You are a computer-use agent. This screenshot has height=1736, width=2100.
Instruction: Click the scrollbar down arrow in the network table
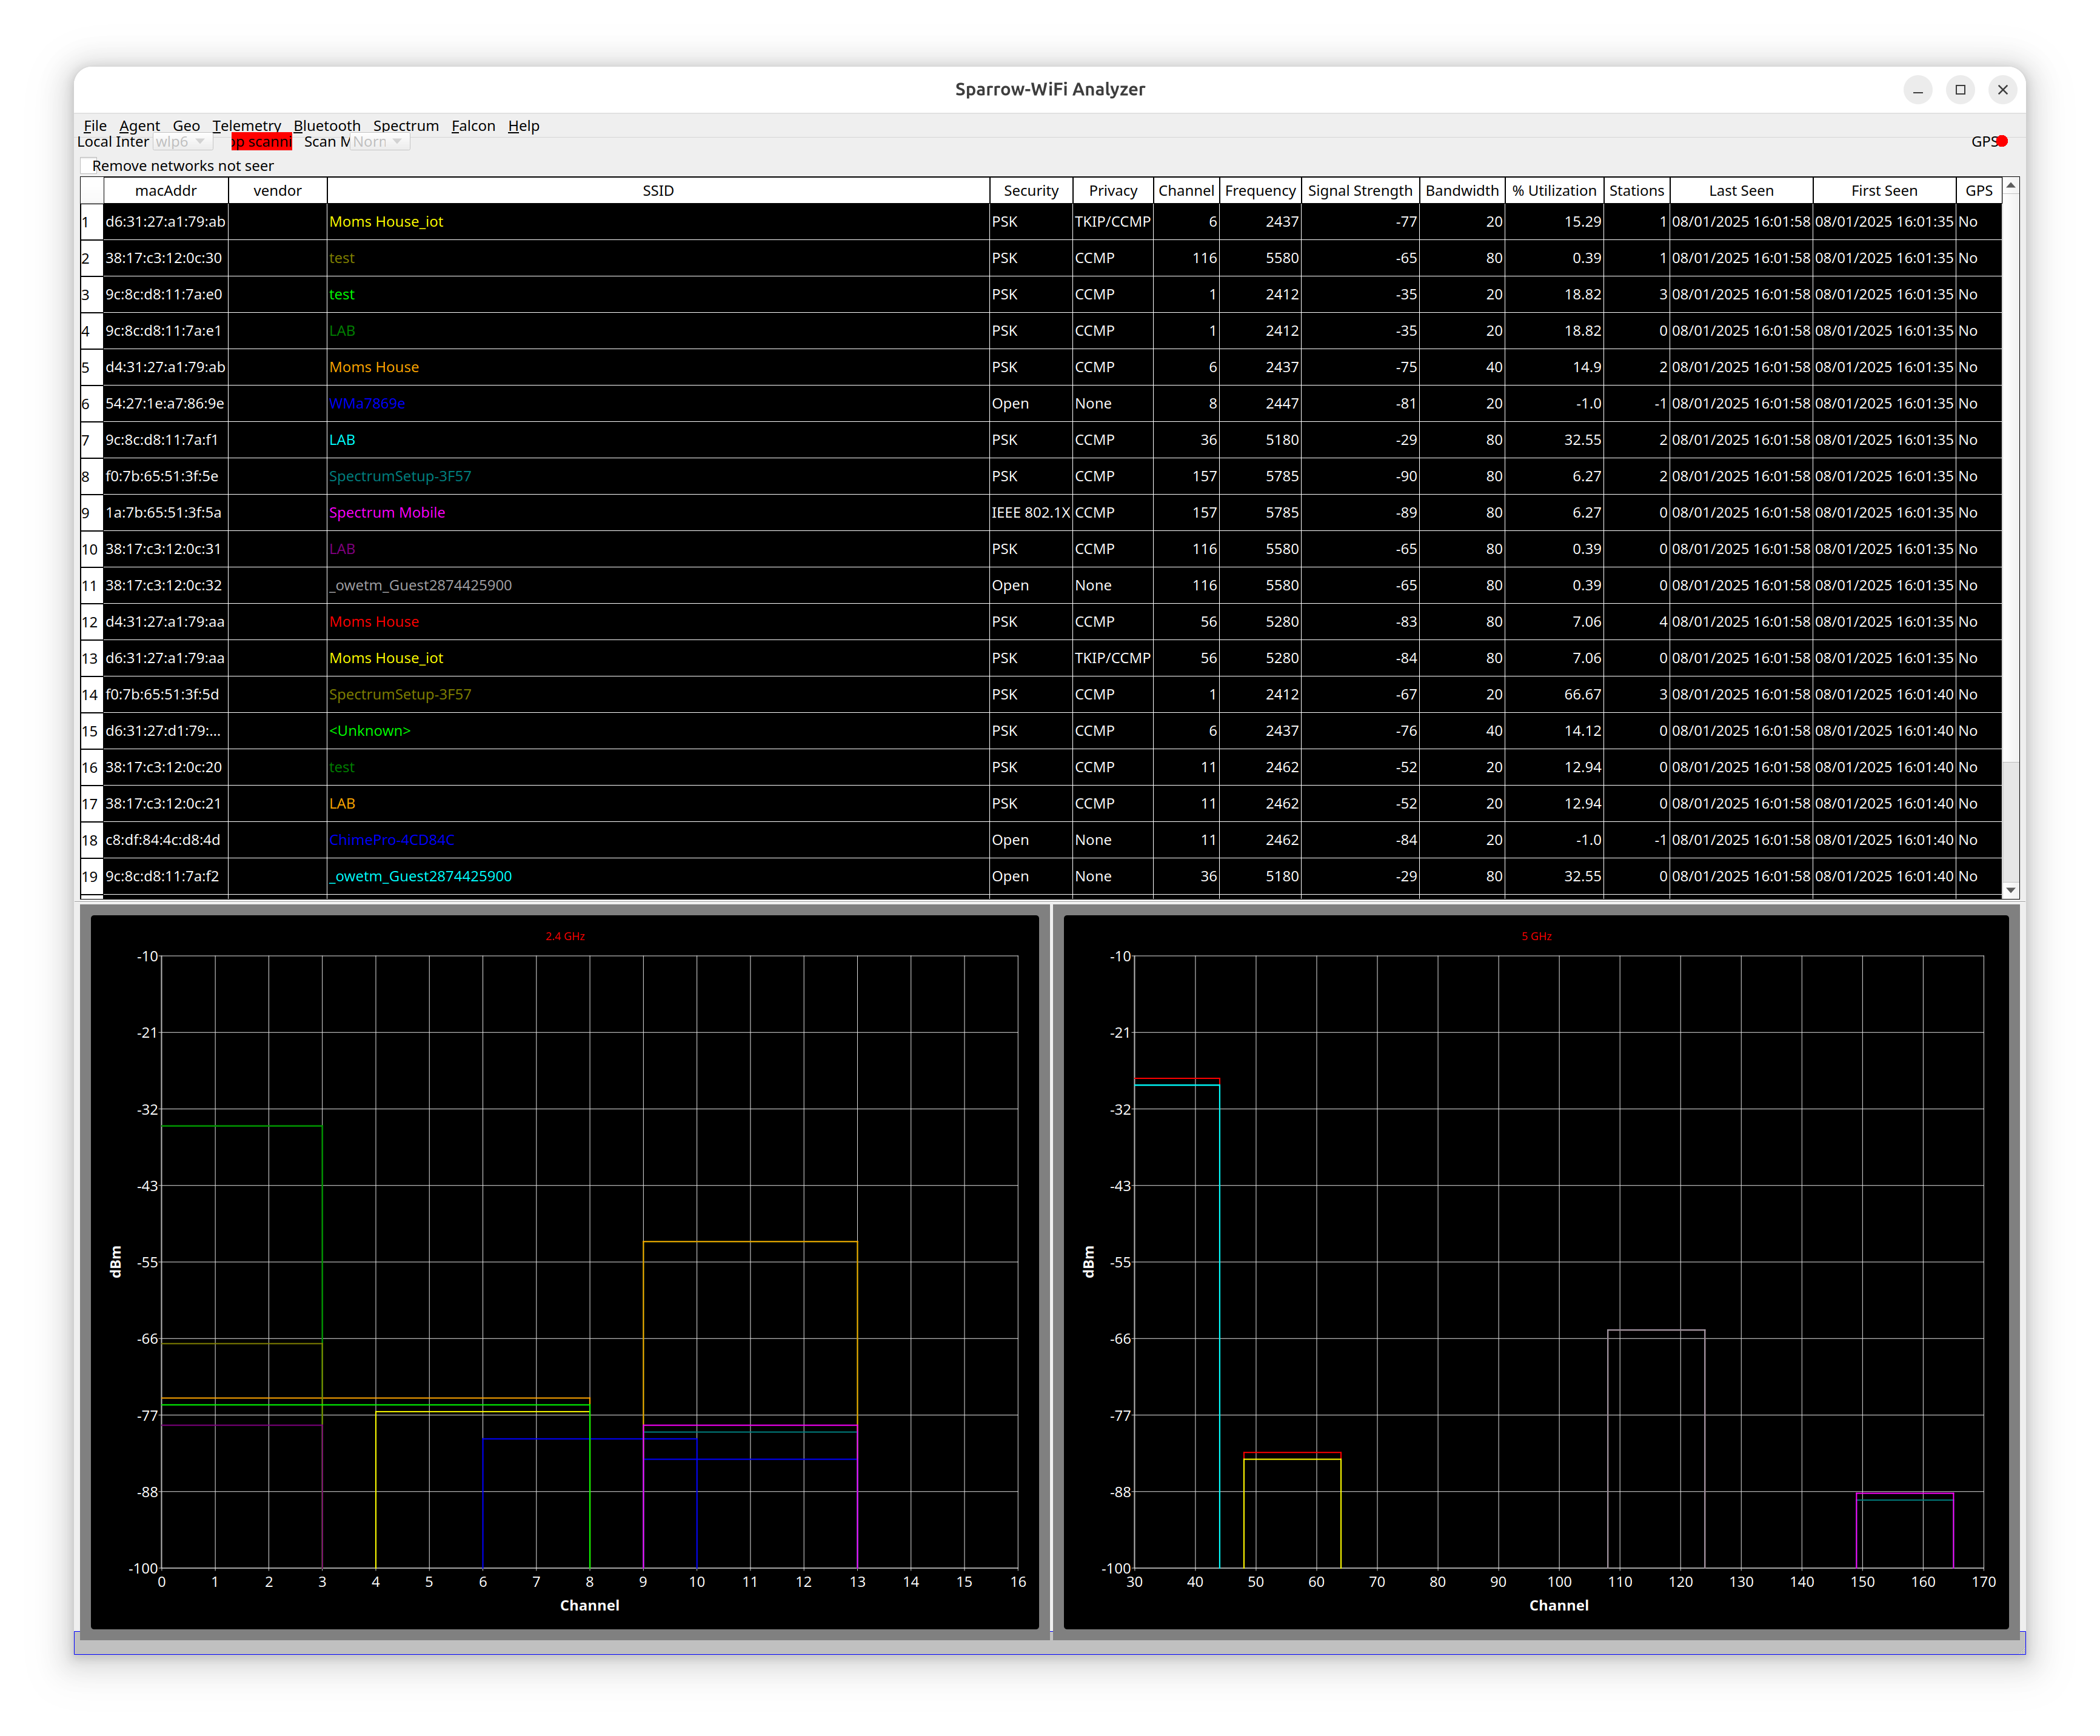click(2010, 890)
